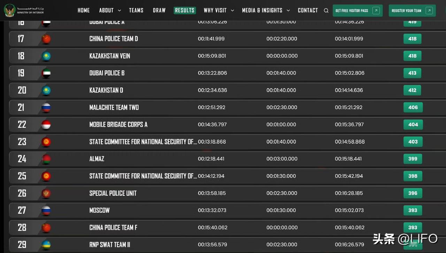Click UAE flag beside Dubai Police B

tap(46, 73)
